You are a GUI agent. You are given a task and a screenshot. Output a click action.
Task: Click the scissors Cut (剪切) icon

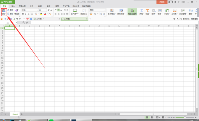[8, 10]
